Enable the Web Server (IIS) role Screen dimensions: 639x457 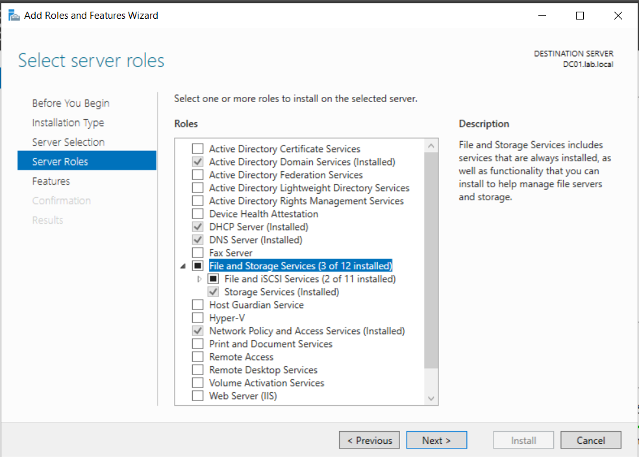[x=197, y=395]
